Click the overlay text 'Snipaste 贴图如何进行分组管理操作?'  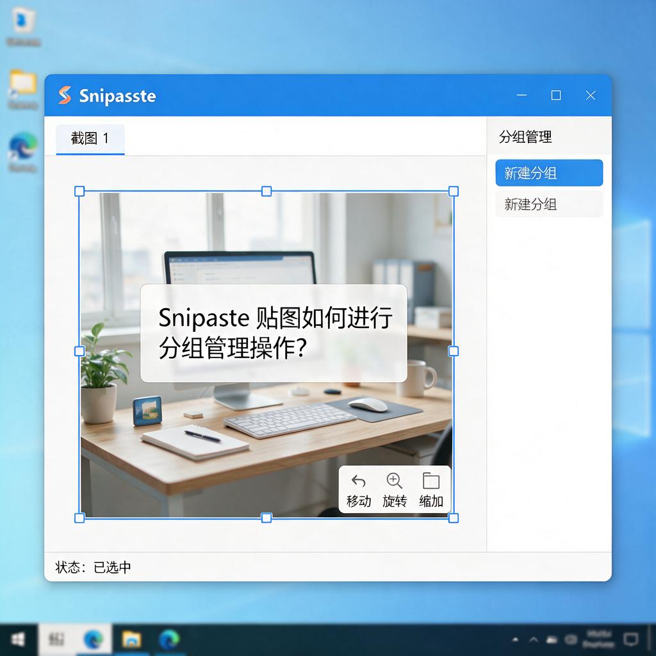275,333
